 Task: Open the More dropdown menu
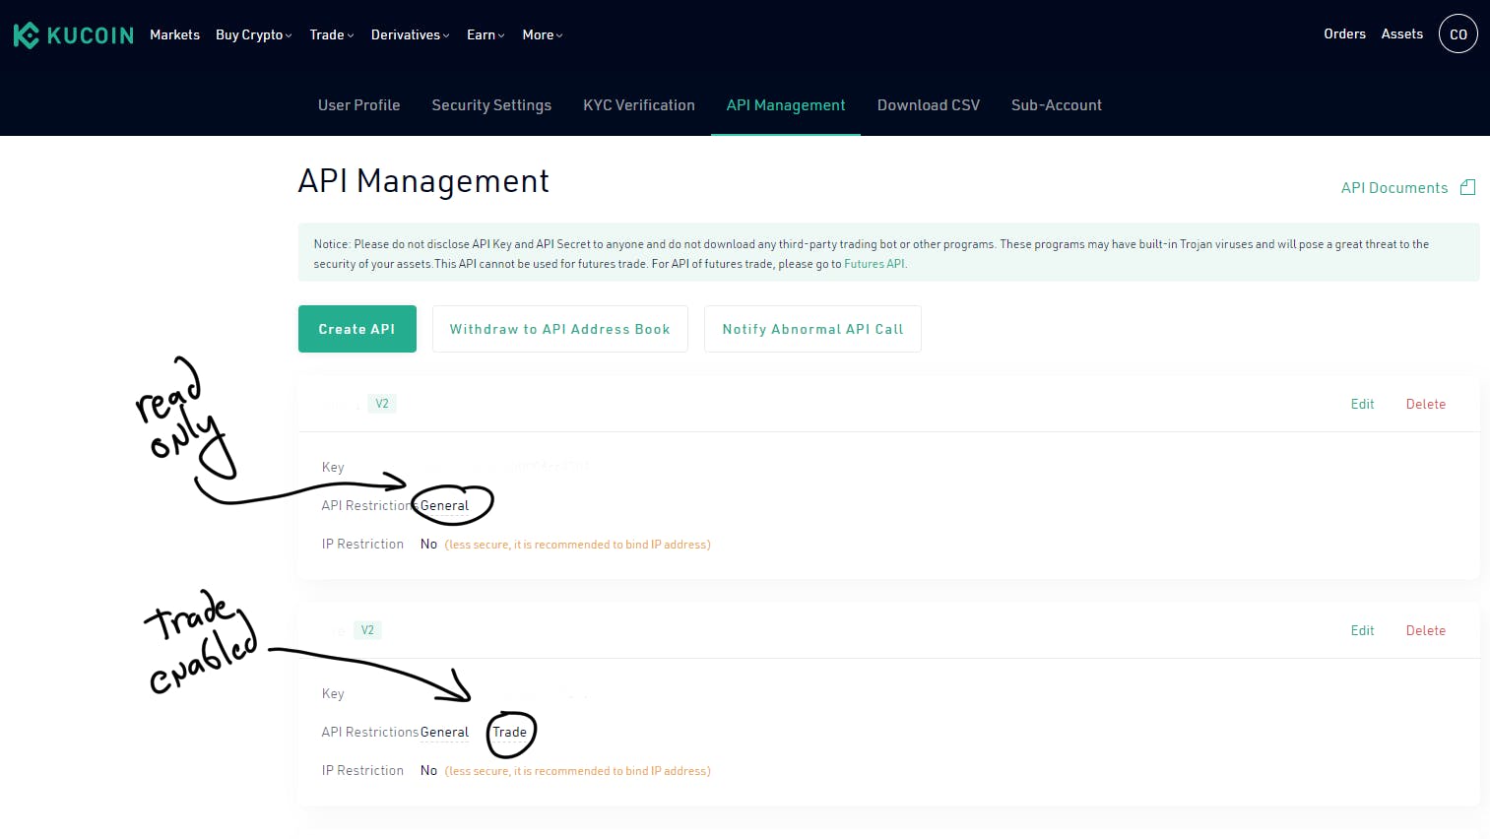(x=542, y=35)
